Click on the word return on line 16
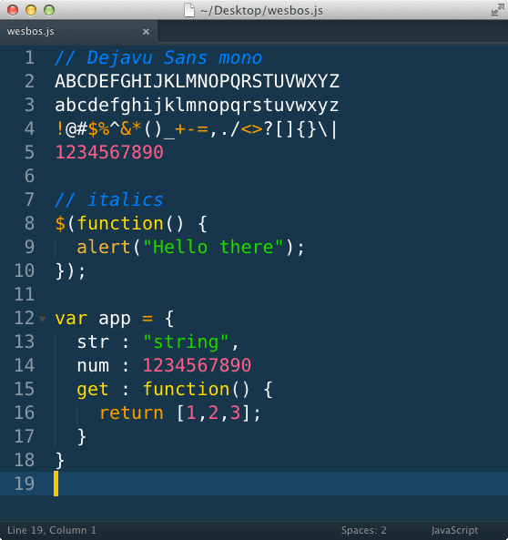 pyautogui.click(x=131, y=413)
